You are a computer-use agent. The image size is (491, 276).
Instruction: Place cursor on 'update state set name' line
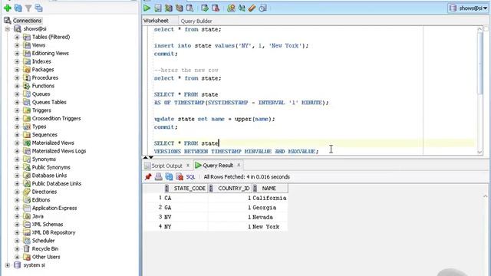215,119
